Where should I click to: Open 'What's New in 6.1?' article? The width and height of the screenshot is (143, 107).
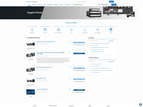coord(41,78)
